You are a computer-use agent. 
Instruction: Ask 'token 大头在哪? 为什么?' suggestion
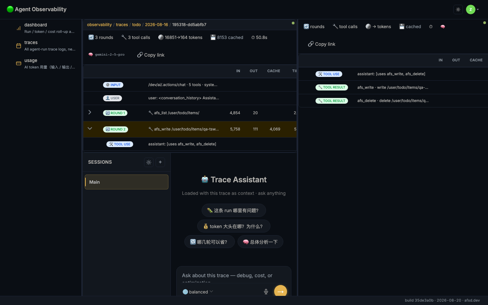coord(234,226)
